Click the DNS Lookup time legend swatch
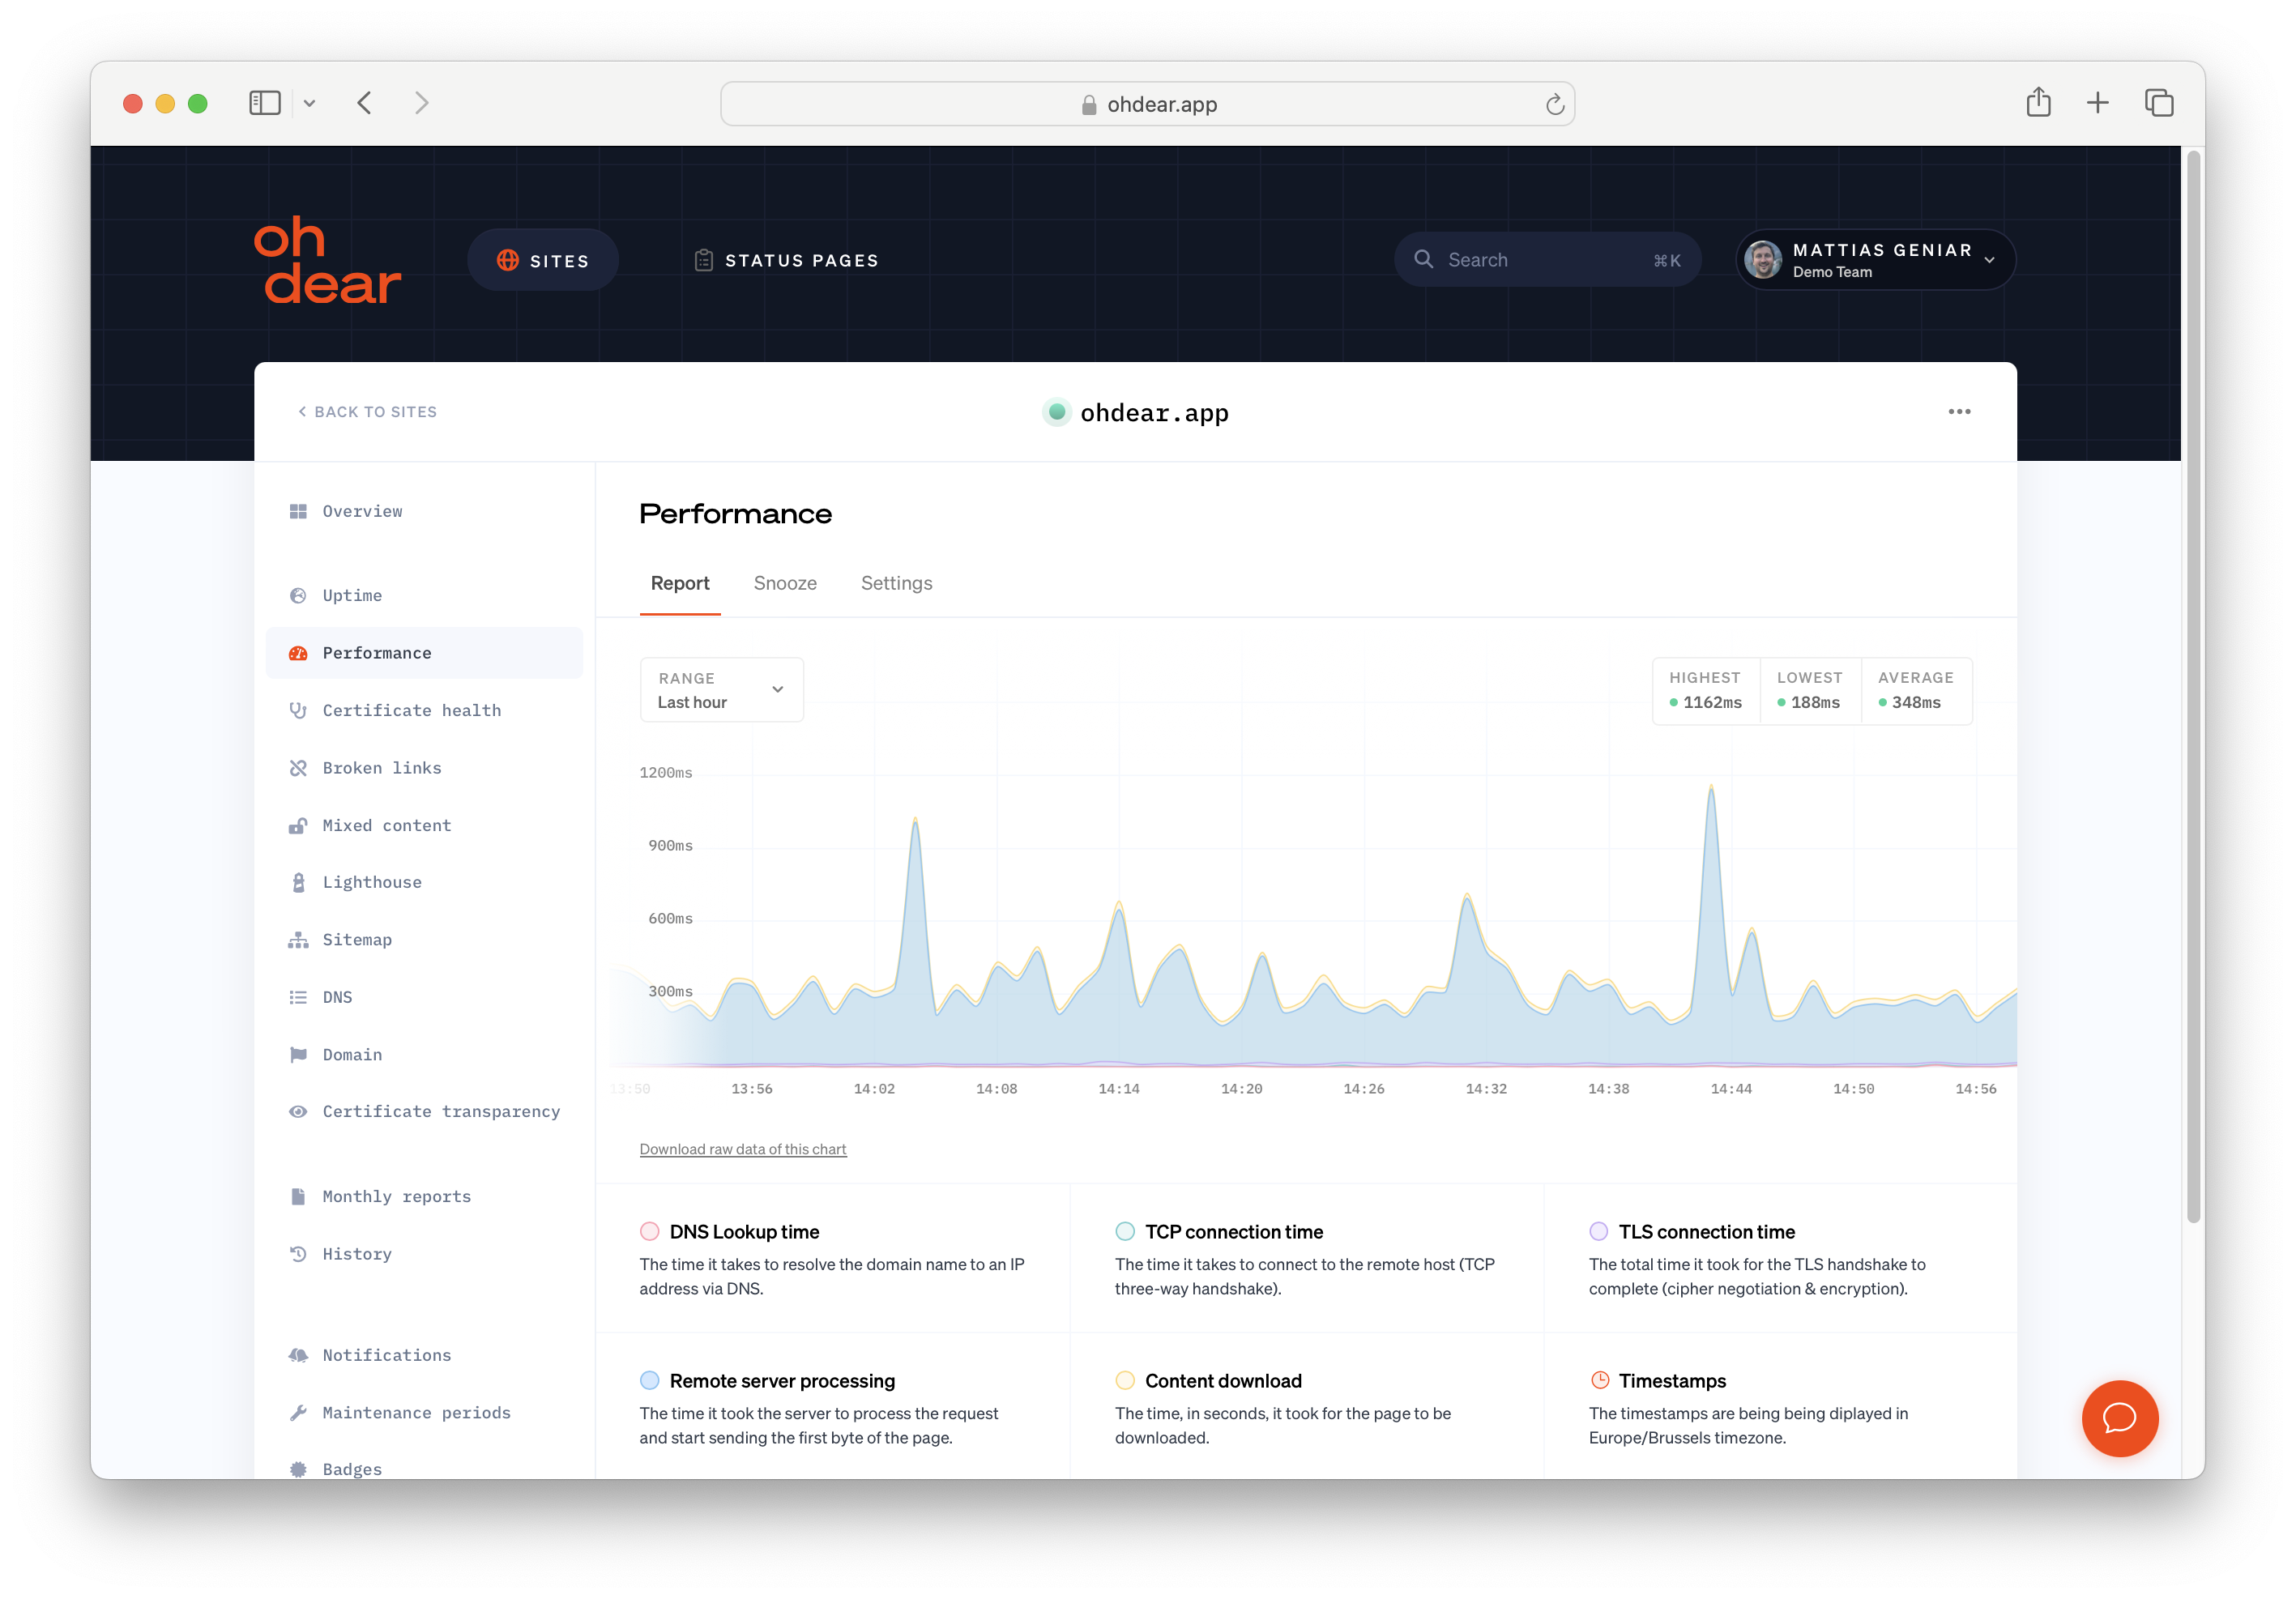Screen dimensions: 2296x1599 (650, 1231)
